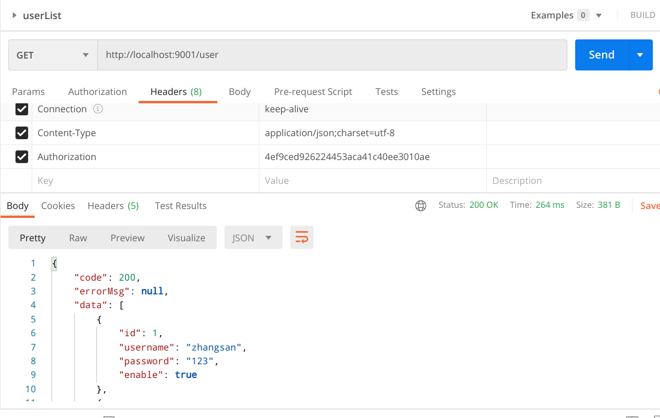Disable the Authorization header checkbox
This screenshot has width=660, height=418.
[x=22, y=157]
